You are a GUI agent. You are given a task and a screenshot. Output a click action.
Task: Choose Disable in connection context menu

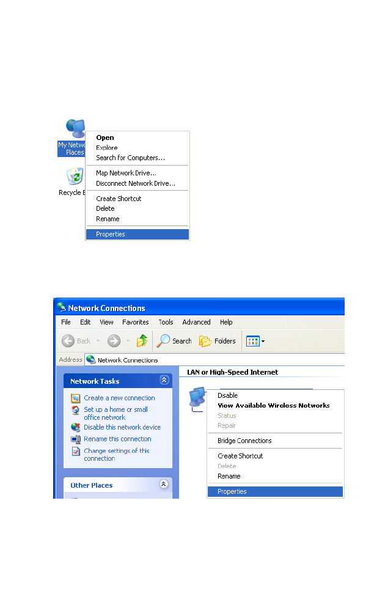coord(228,395)
